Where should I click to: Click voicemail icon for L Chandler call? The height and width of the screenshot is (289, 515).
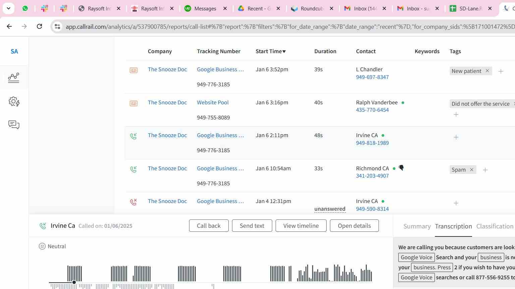pos(133,70)
